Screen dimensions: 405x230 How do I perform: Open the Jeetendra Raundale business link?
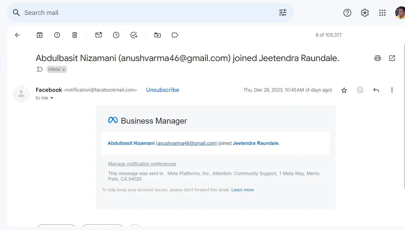(x=256, y=143)
